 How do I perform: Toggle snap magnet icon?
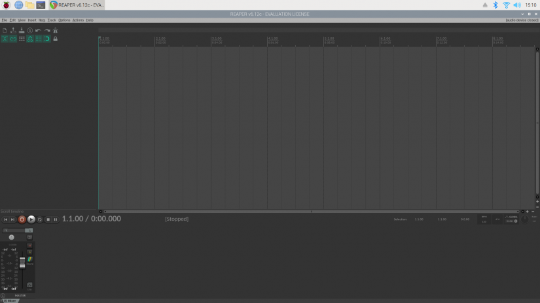pos(47,39)
